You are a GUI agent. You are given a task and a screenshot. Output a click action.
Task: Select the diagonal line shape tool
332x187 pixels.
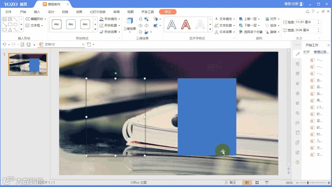[x=16, y=19]
